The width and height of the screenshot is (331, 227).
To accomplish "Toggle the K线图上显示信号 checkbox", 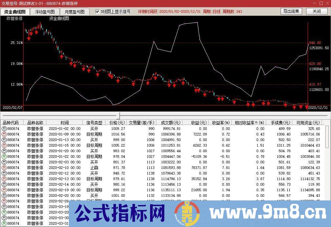I will (97, 11).
